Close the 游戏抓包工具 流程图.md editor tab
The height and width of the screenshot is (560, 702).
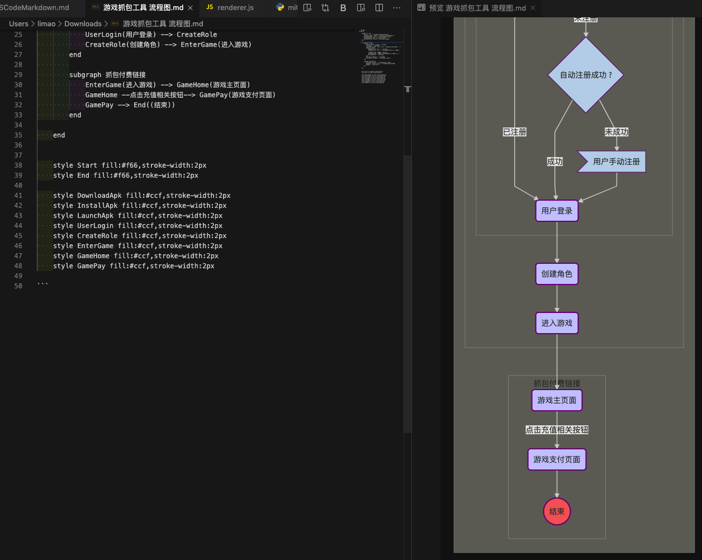click(191, 8)
